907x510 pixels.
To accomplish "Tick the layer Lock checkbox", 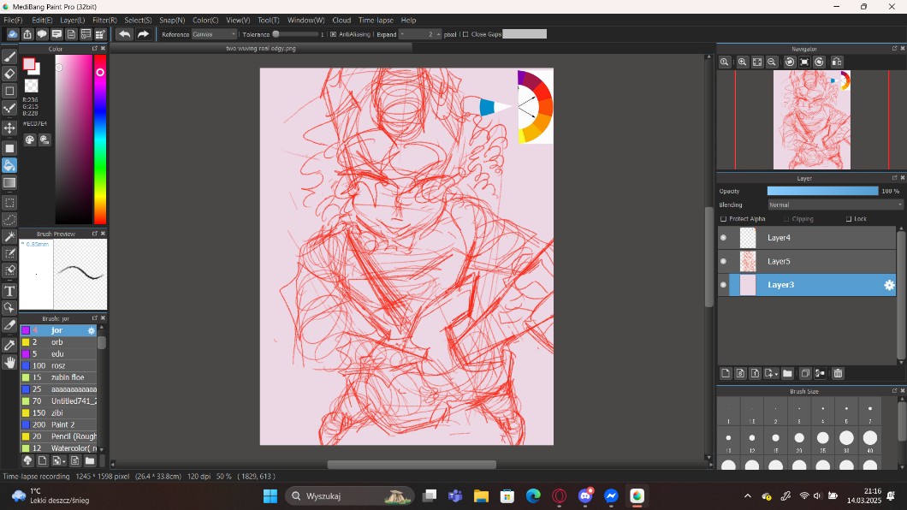I will (849, 219).
